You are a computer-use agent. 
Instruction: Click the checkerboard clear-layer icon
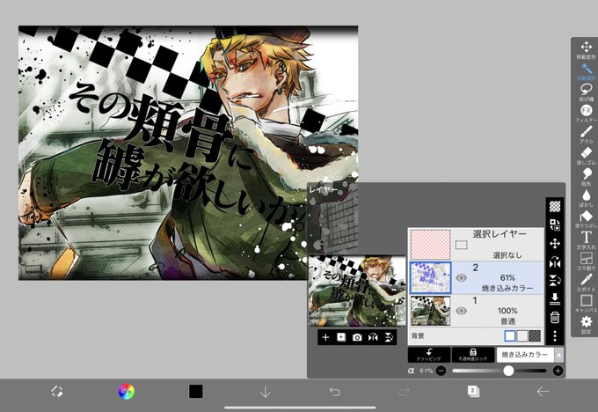click(x=555, y=207)
